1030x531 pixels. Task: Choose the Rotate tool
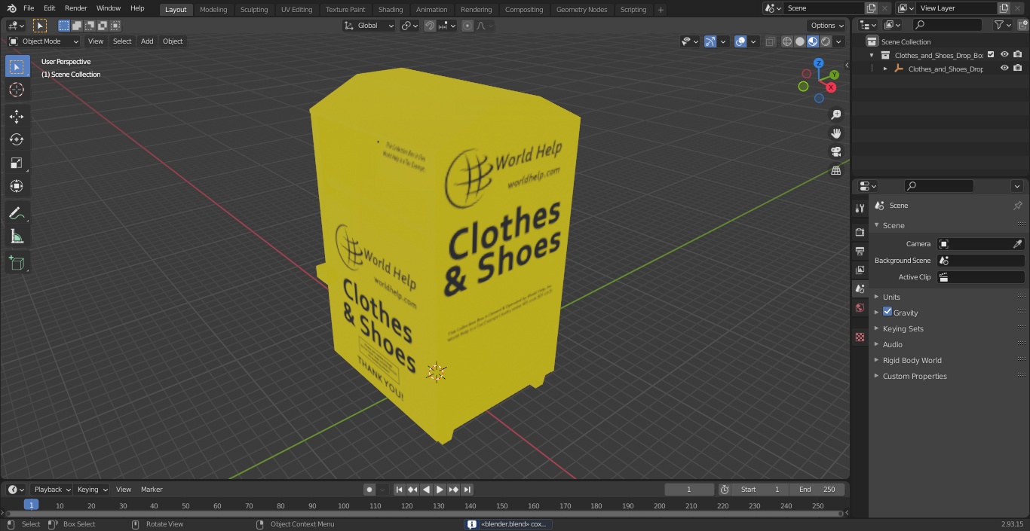[17, 139]
